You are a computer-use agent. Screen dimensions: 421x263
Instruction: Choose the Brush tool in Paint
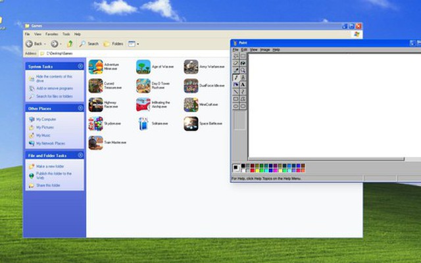click(x=243, y=78)
